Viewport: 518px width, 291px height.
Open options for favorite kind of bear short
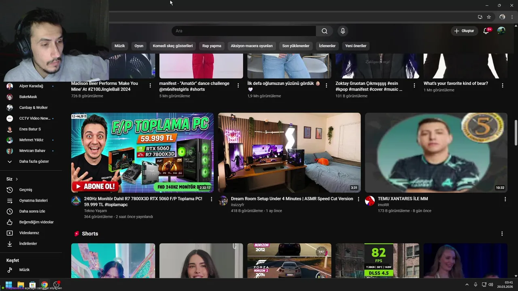[x=503, y=86]
